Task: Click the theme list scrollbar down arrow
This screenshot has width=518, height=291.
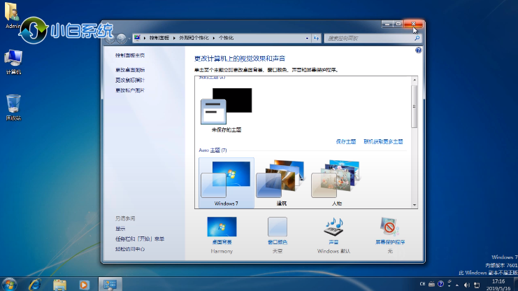Action: 415,204
